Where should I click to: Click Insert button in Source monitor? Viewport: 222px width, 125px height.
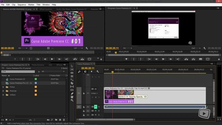point(75,59)
